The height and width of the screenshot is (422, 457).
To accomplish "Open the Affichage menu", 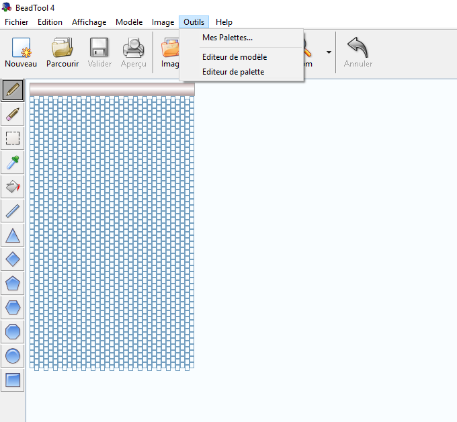I will tap(89, 22).
